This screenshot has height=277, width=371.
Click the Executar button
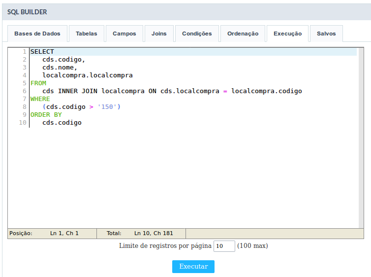193,267
